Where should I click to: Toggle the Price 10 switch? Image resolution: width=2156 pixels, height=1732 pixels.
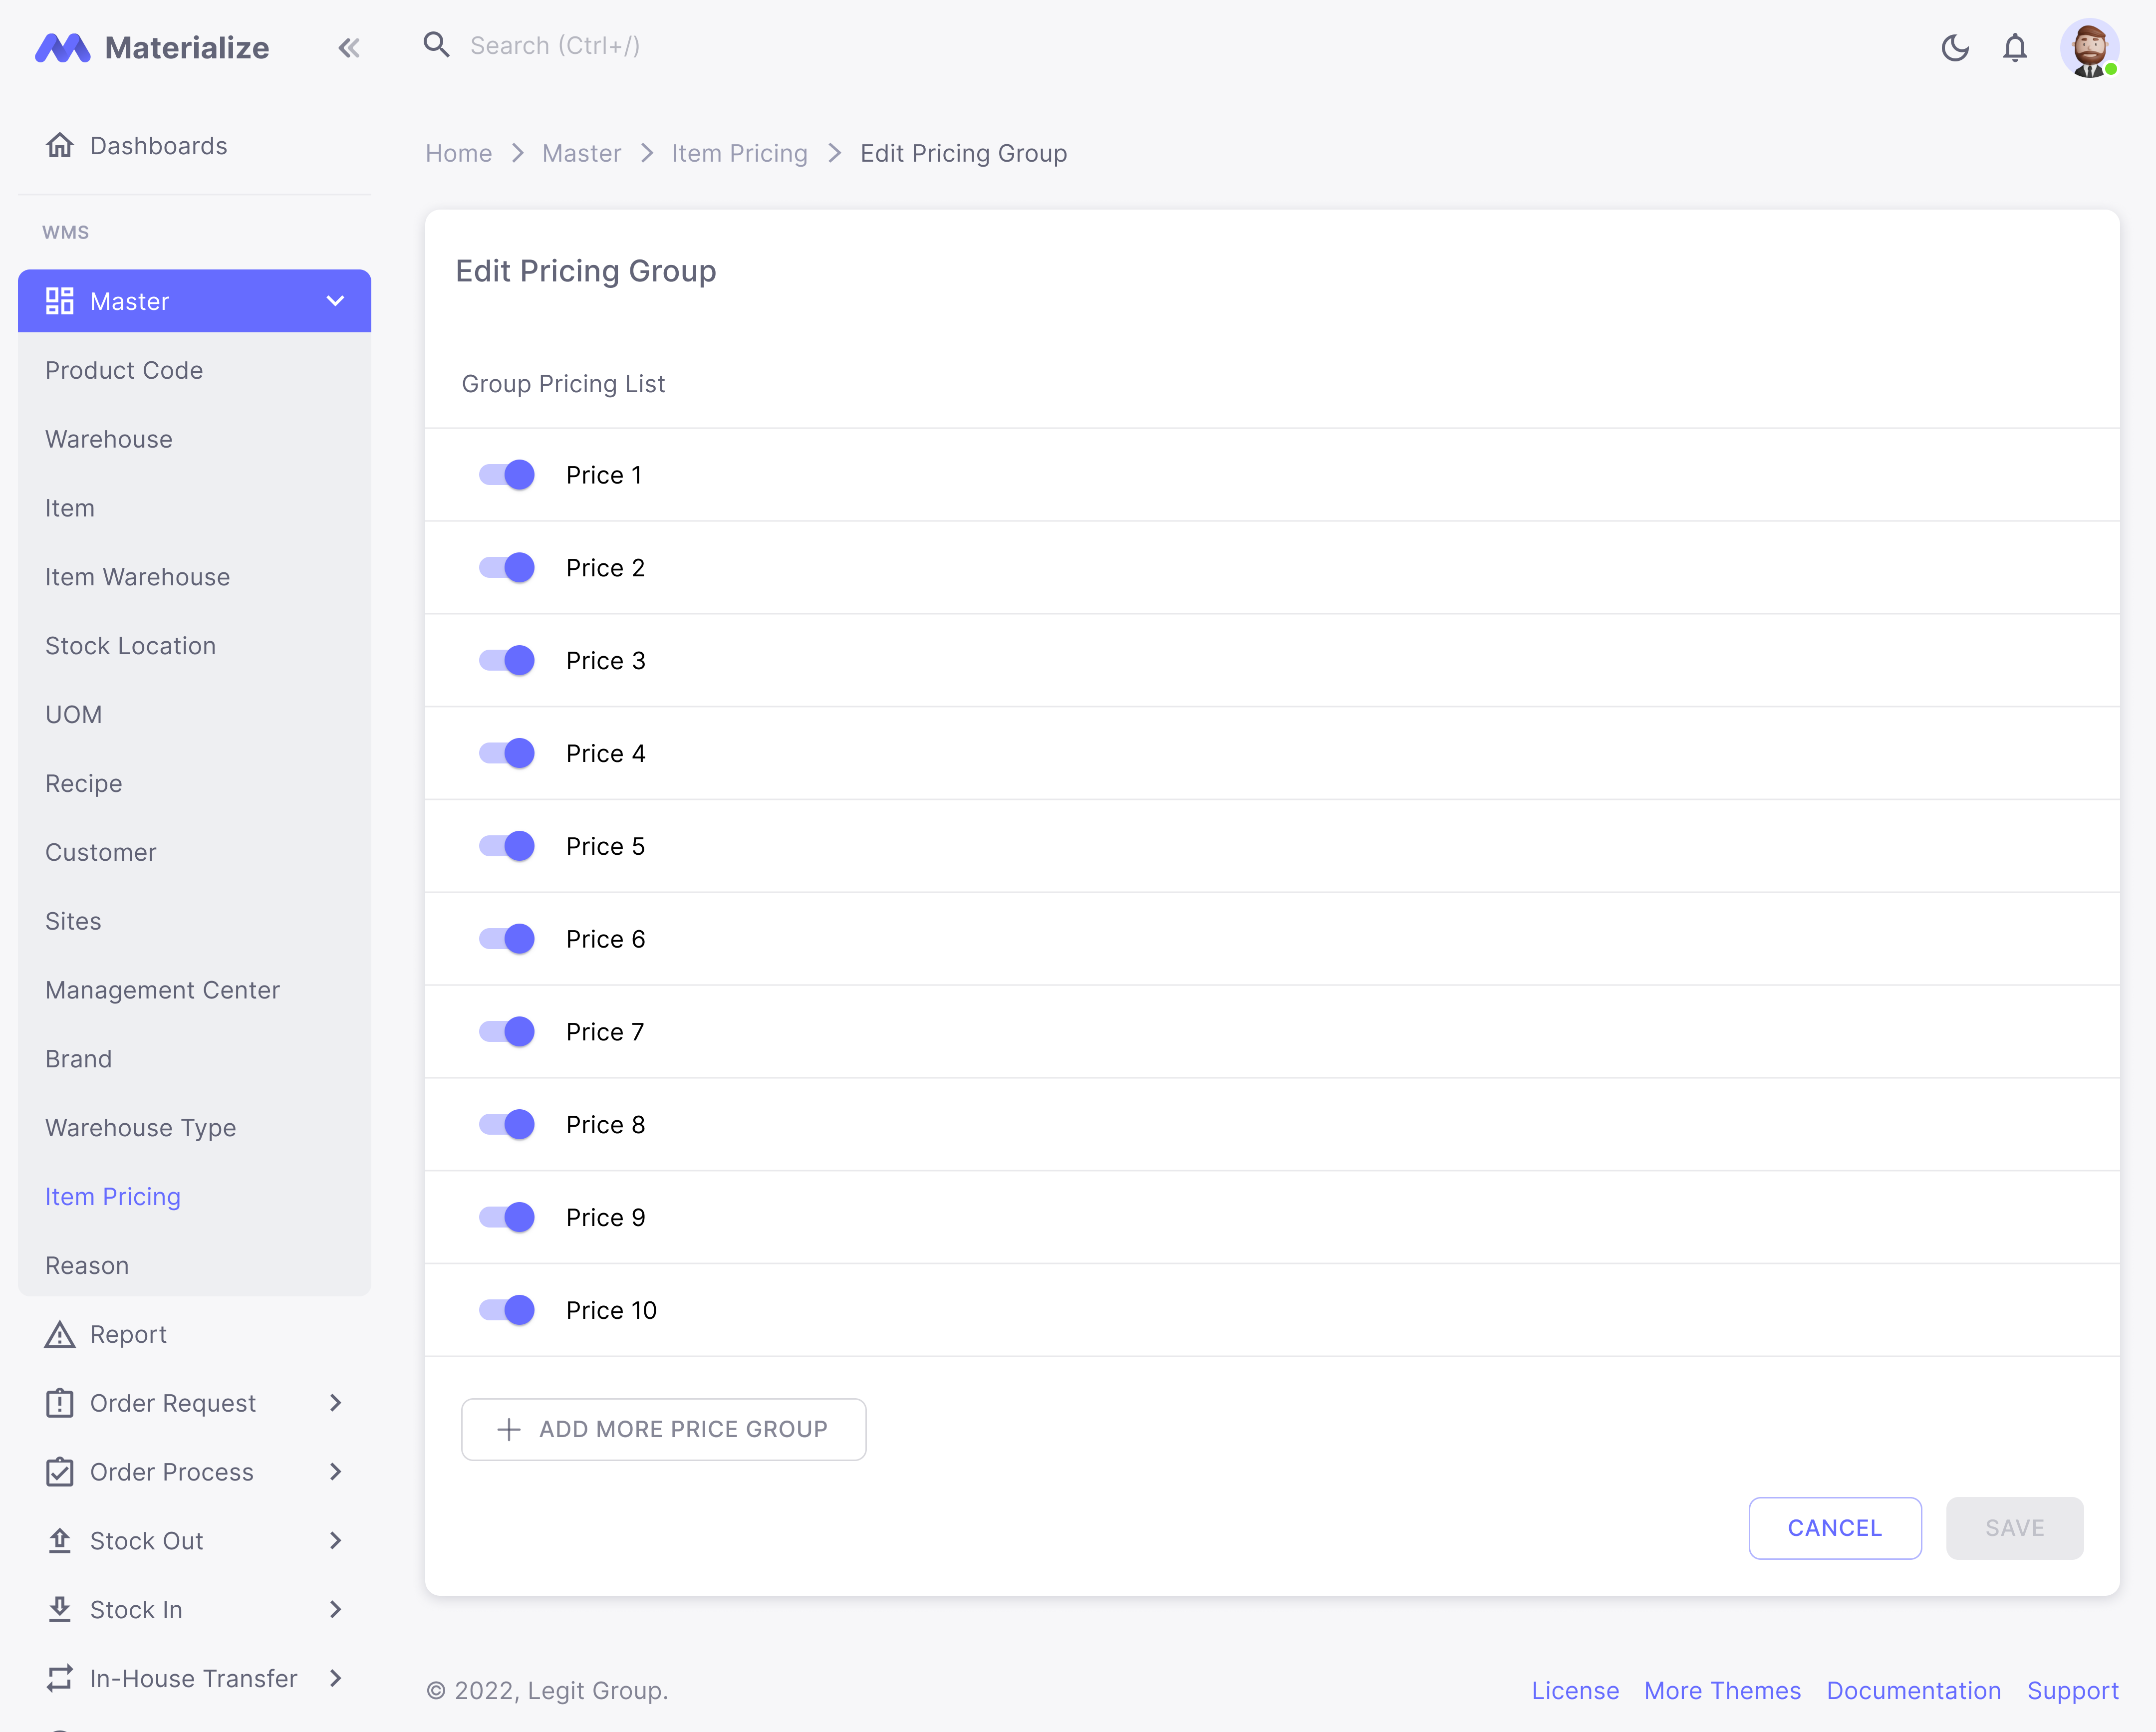tap(507, 1310)
